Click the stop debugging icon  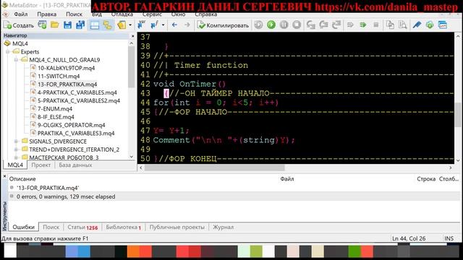coord(297,25)
